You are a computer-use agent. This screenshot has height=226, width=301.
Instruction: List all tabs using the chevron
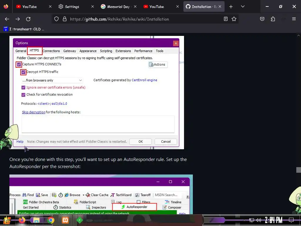tap(243, 6)
